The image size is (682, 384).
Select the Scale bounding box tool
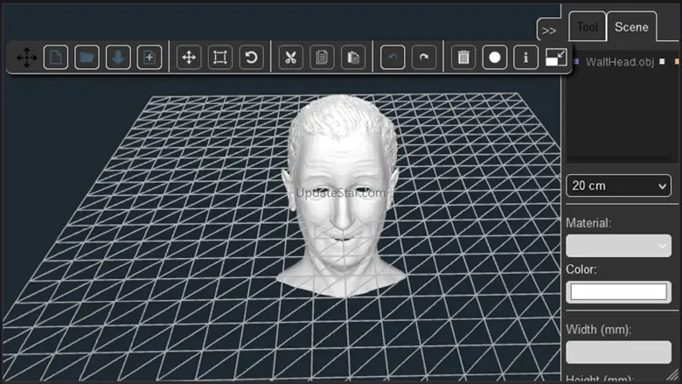point(220,58)
